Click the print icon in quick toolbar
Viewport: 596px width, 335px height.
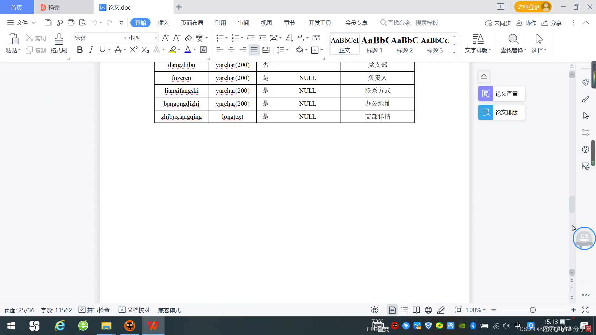point(71,23)
